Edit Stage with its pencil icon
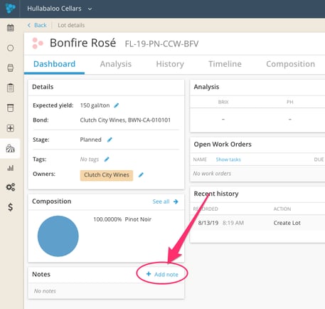Screen dimensions: 325x309 click(x=110, y=140)
